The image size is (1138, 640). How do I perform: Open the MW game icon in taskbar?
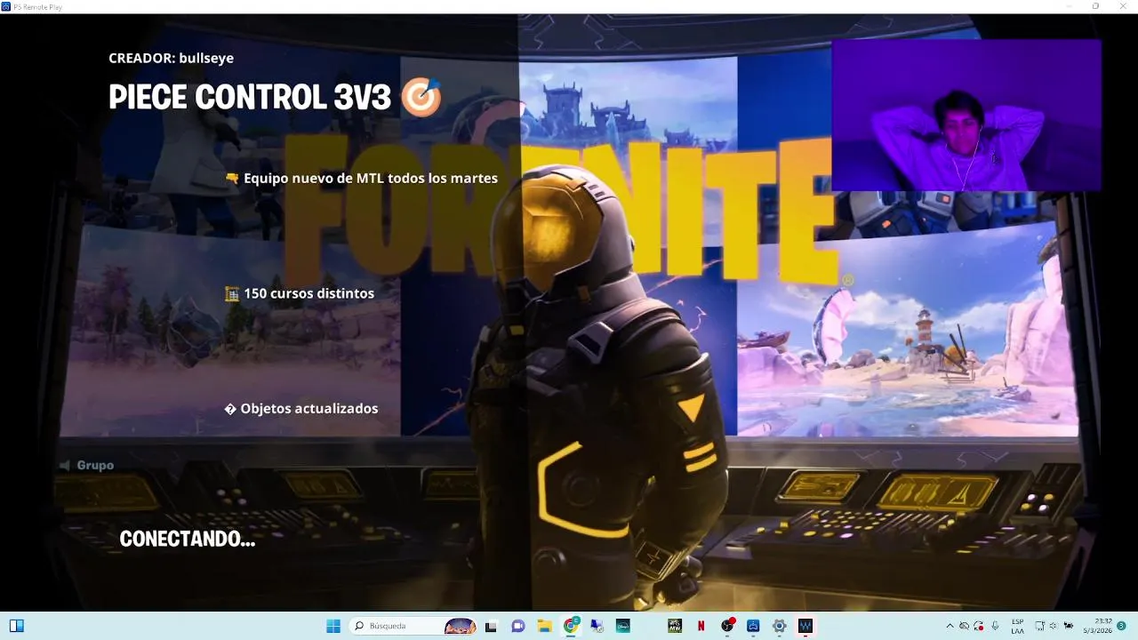point(675,626)
